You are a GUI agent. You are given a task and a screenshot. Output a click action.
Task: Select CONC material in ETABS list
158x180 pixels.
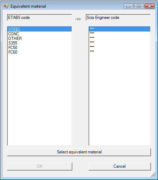point(40,34)
